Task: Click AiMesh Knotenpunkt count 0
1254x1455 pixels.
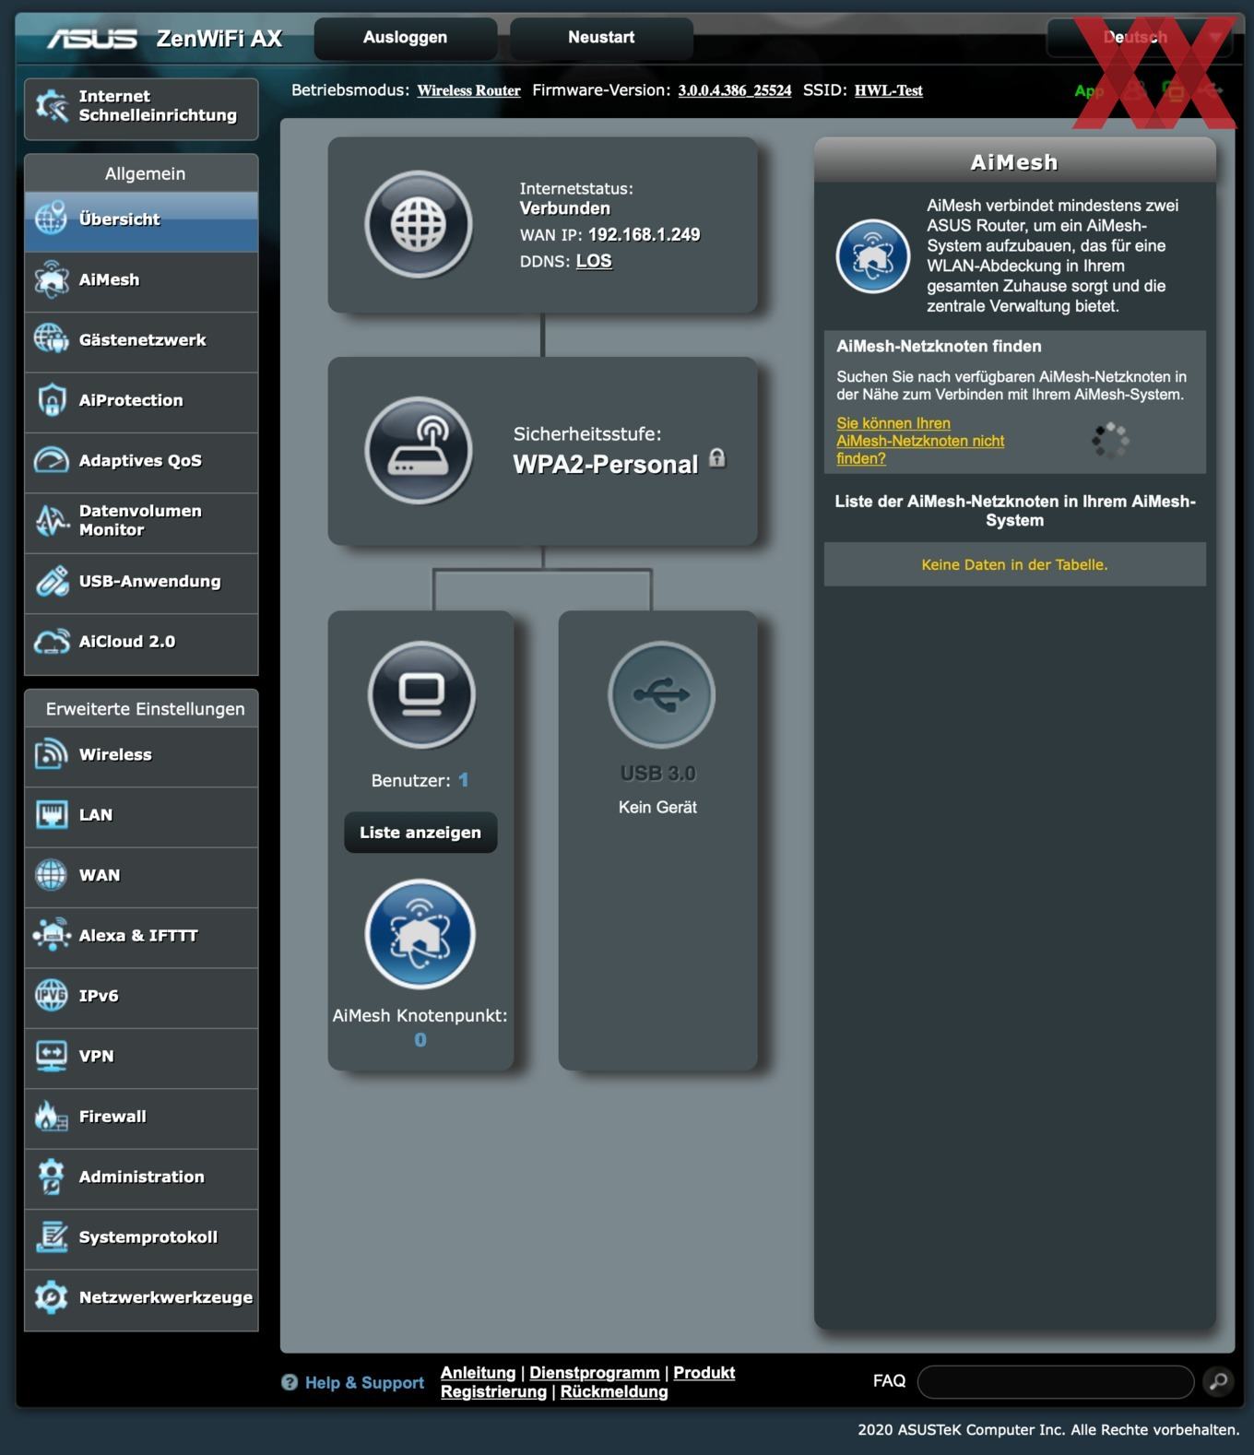Action: click(x=420, y=1040)
